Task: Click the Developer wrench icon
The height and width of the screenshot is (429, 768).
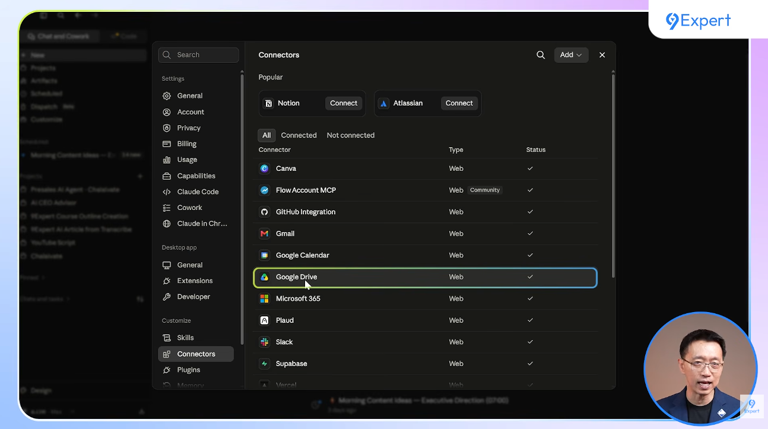Action: pyautogui.click(x=167, y=297)
